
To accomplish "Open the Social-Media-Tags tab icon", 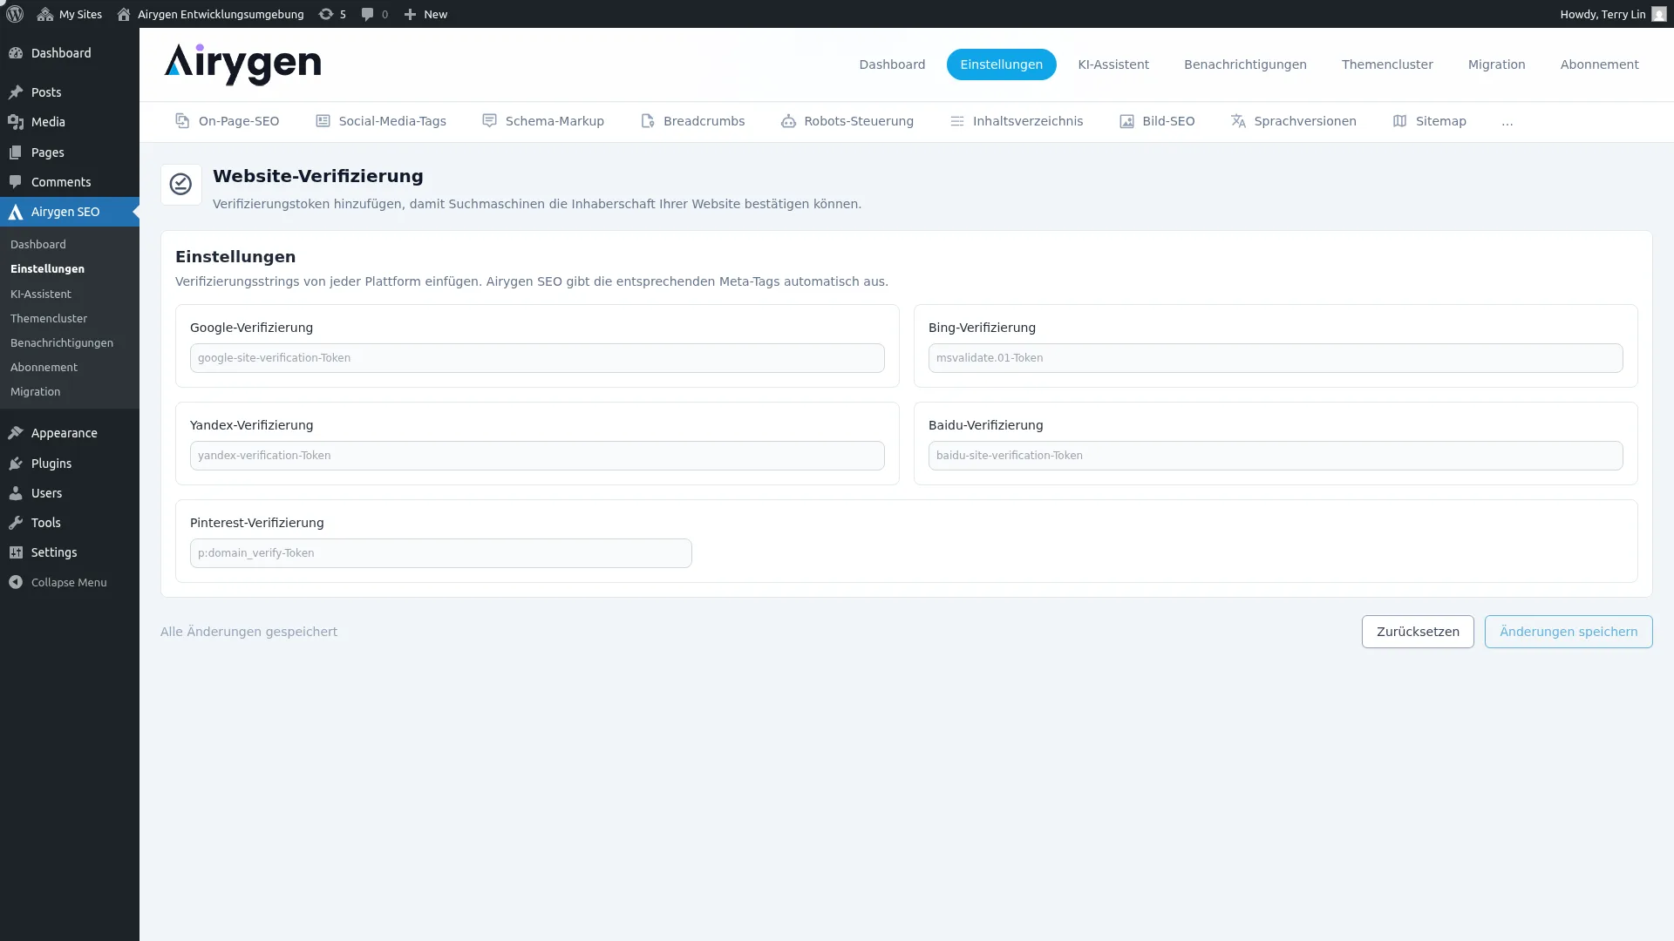I will click(x=323, y=121).
